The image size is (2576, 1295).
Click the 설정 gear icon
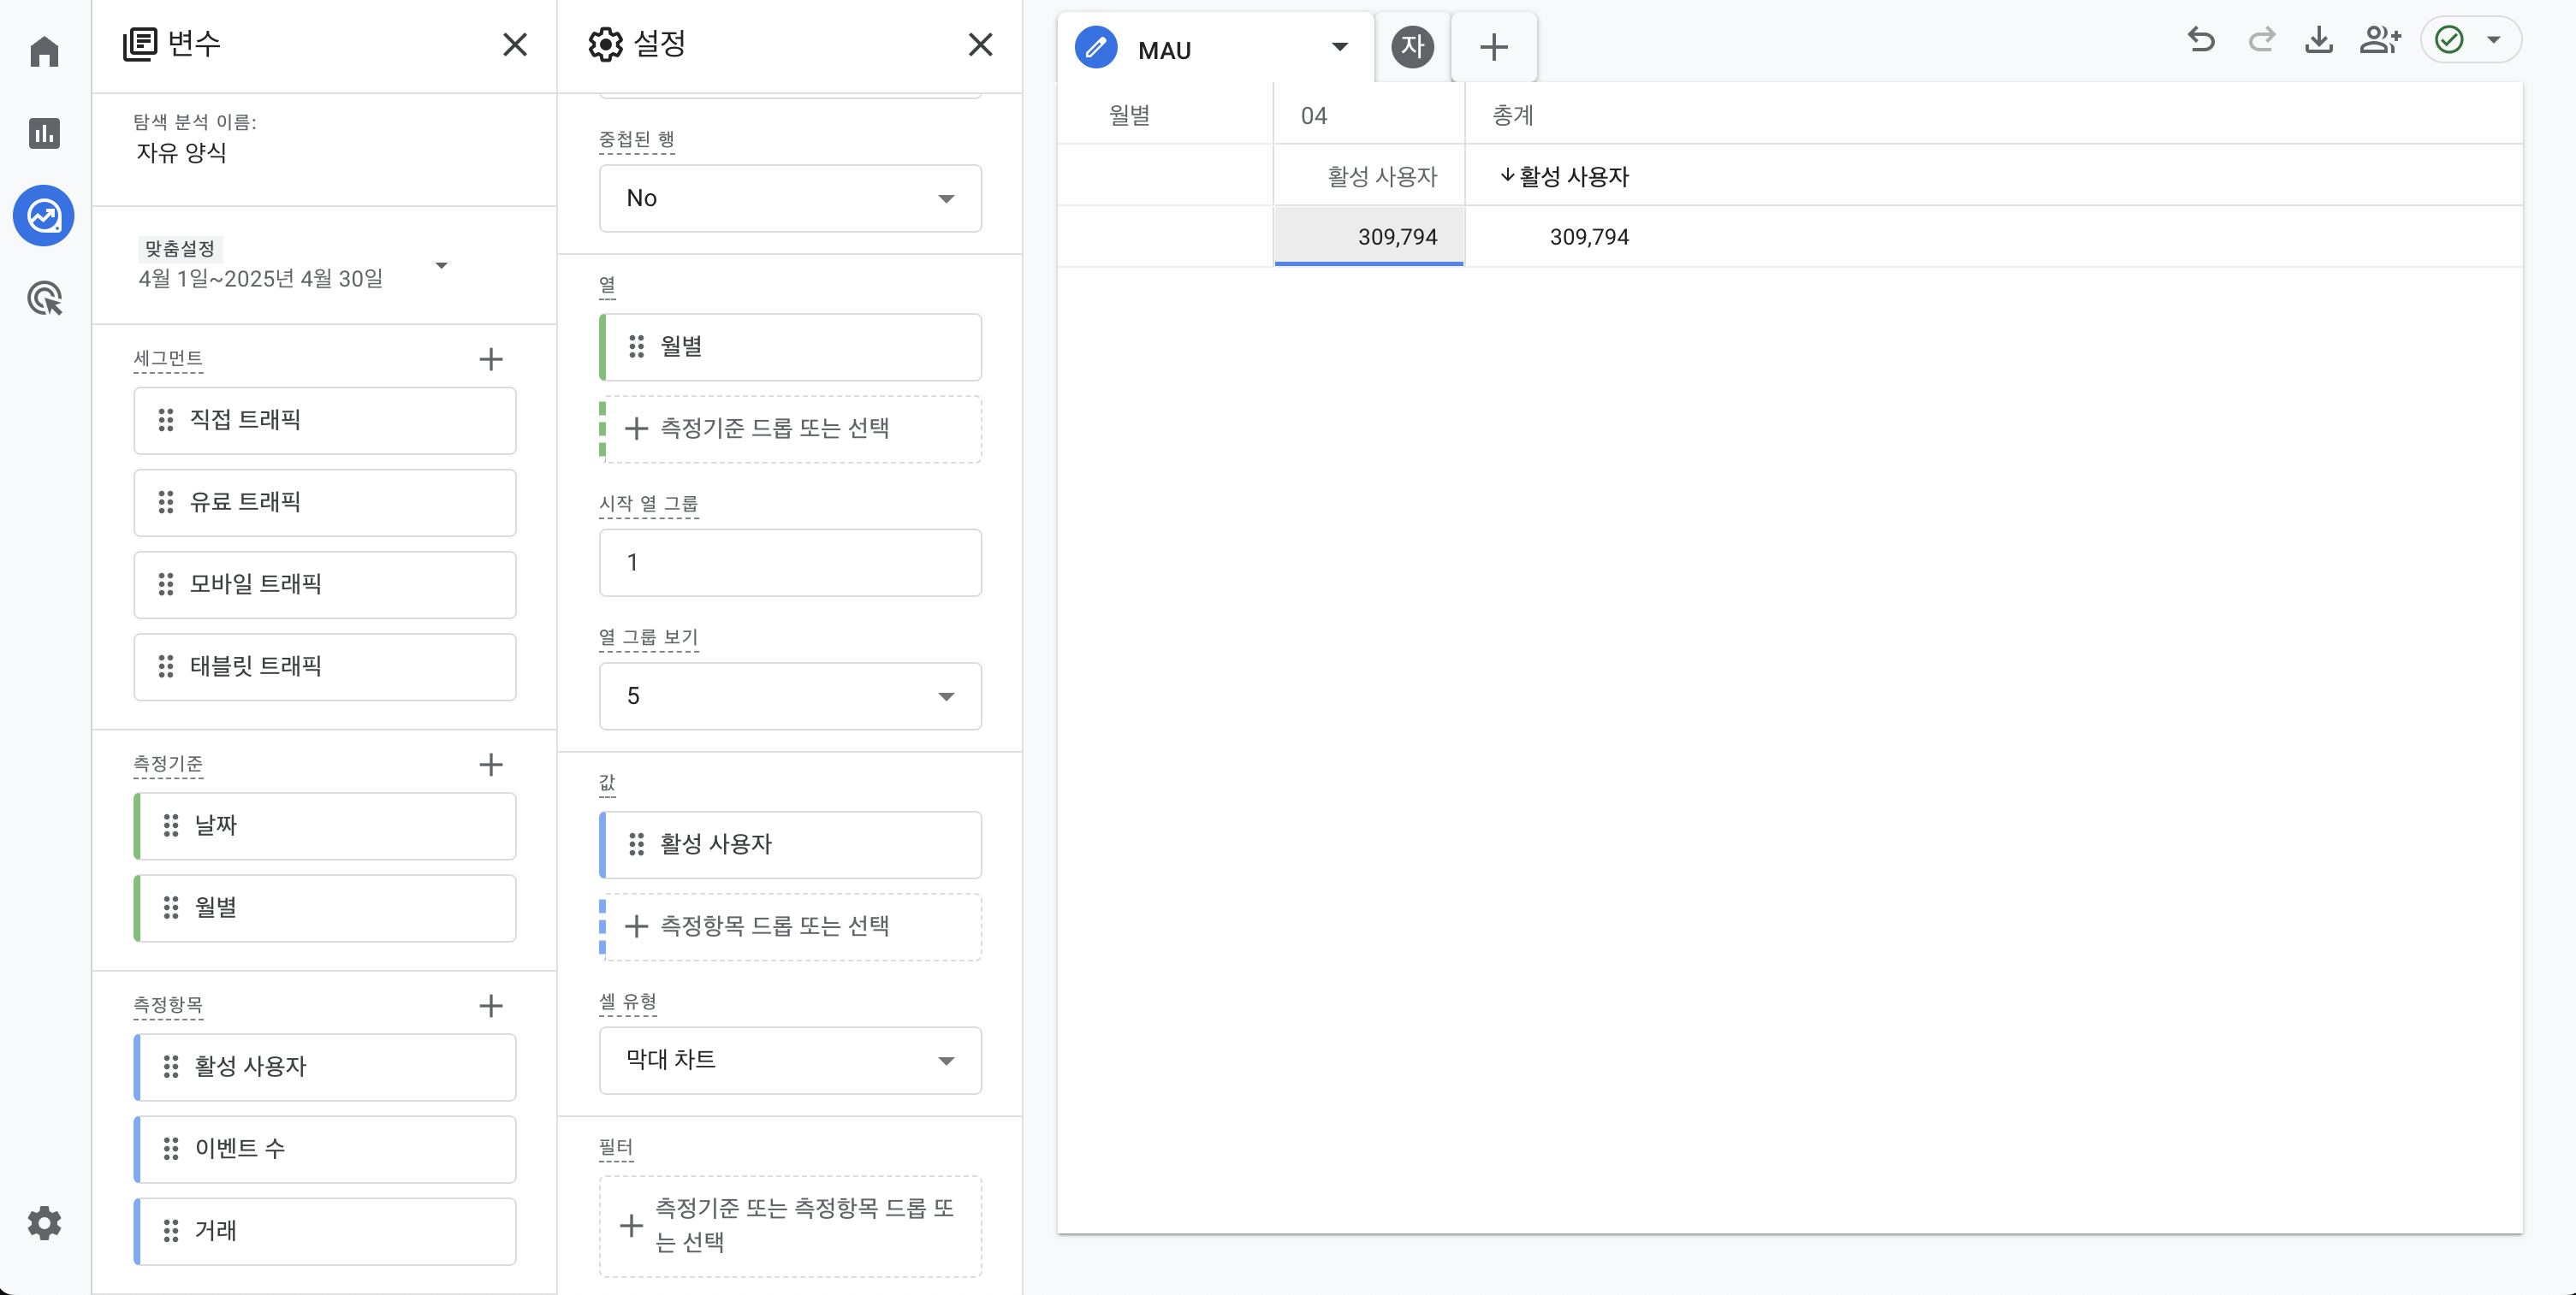pos(605,44)
